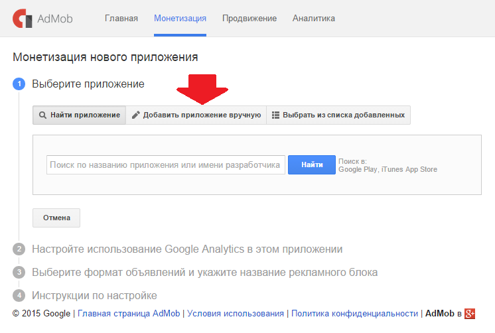Open Политика конфиденциальности link
Image resolution: width=495 pixels, height=333 pixels.
354,313
